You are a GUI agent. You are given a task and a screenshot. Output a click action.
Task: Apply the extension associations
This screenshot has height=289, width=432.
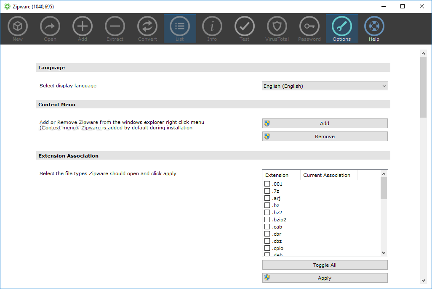click(x=325, y=278)
